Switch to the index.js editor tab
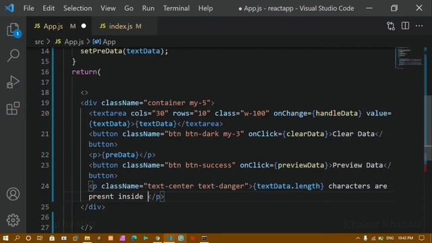This screenshot has height=243, width=432. 124,26
